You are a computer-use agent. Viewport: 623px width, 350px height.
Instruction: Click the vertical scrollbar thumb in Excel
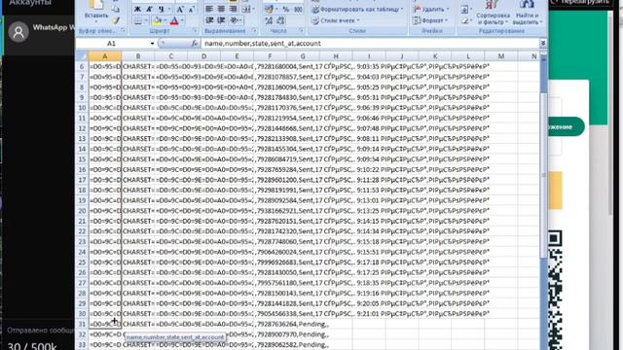543,175
